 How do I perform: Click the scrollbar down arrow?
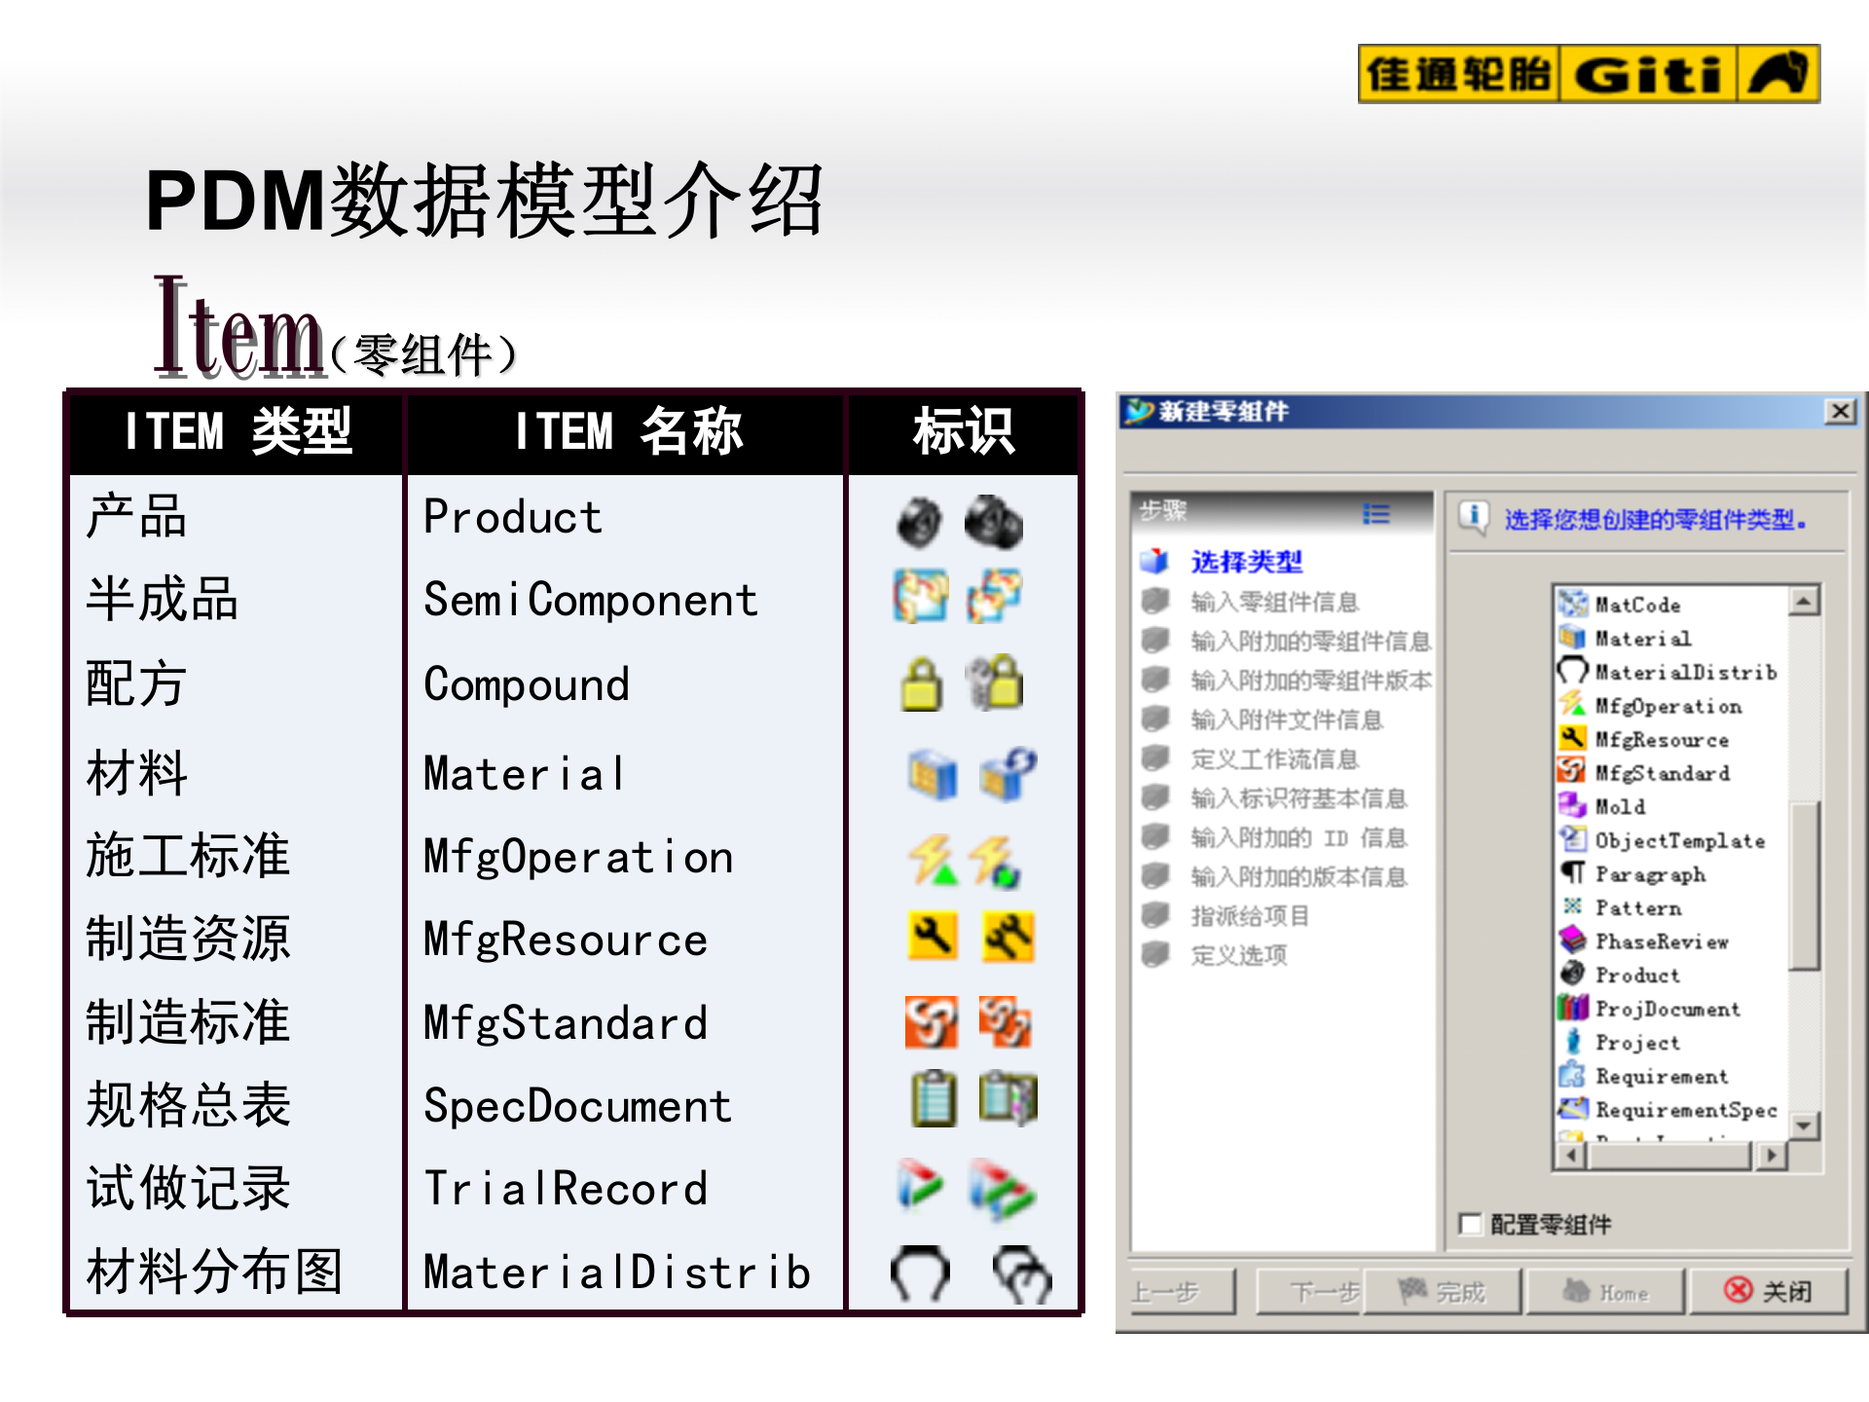pos(1803,1127)
